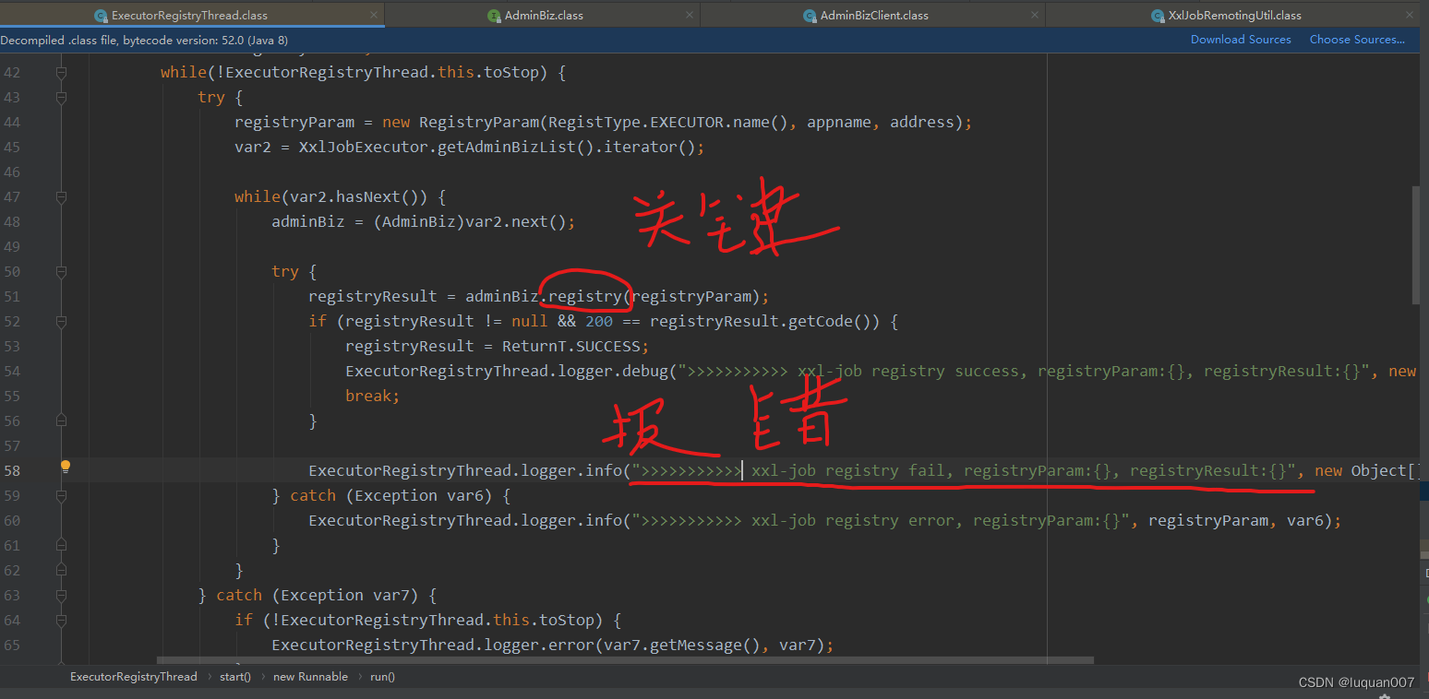The image size is (1429, 699).
Task: Click 'ReturnT.SUCCESS' on line 53
Action: click(571, 346)
